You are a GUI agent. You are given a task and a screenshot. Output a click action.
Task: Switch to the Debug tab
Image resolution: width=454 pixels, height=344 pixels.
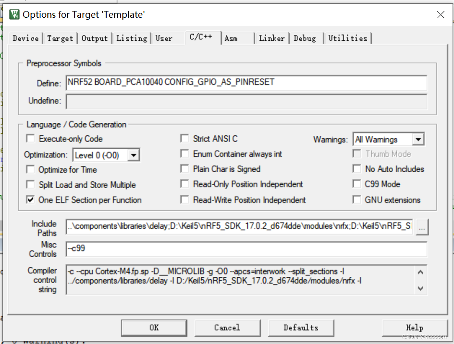coord(306,38)
